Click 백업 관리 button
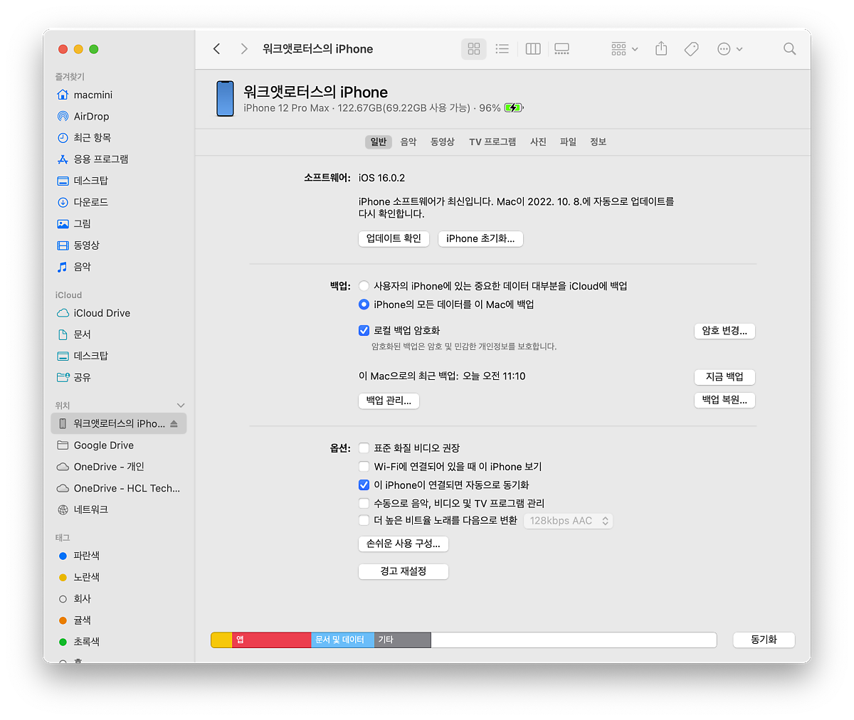 (x=389, y=401)
